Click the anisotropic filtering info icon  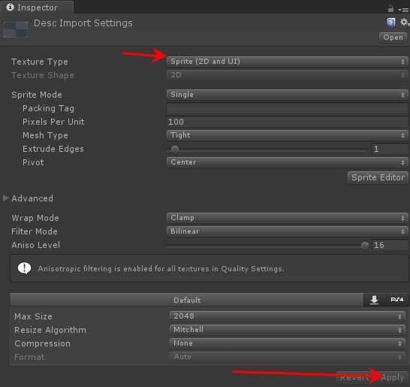[24, 268]
